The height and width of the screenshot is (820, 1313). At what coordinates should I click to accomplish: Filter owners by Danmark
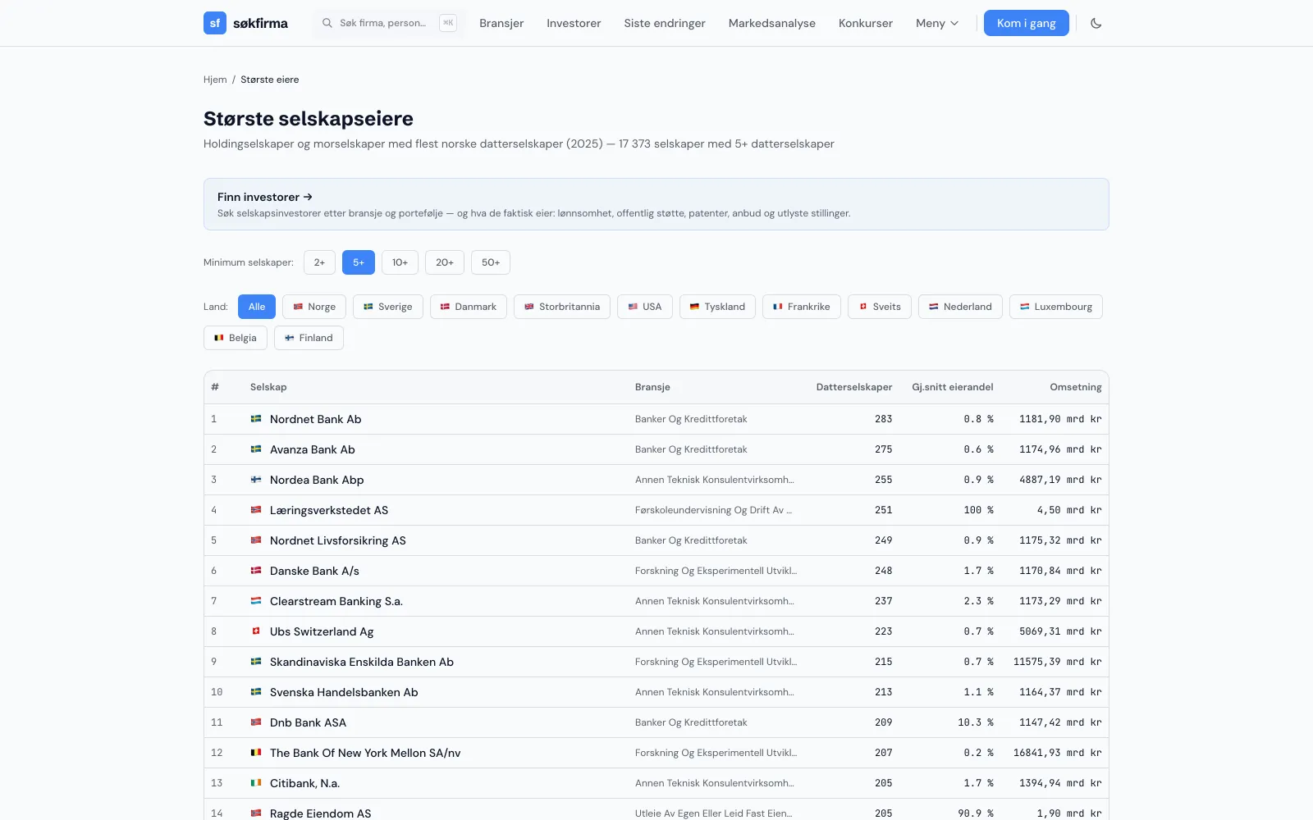469,307
